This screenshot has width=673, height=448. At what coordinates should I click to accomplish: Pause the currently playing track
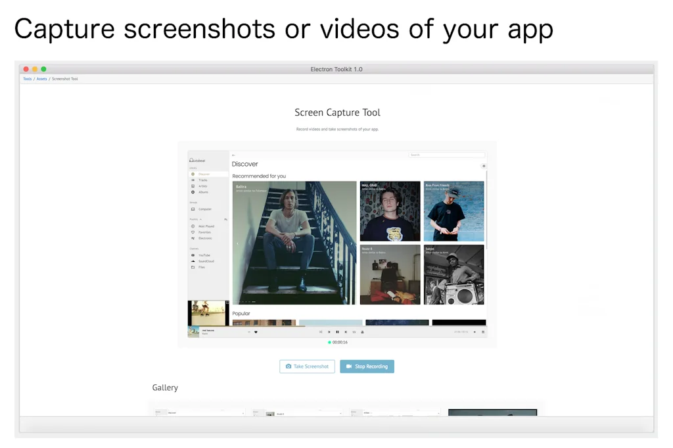point(337,332)
